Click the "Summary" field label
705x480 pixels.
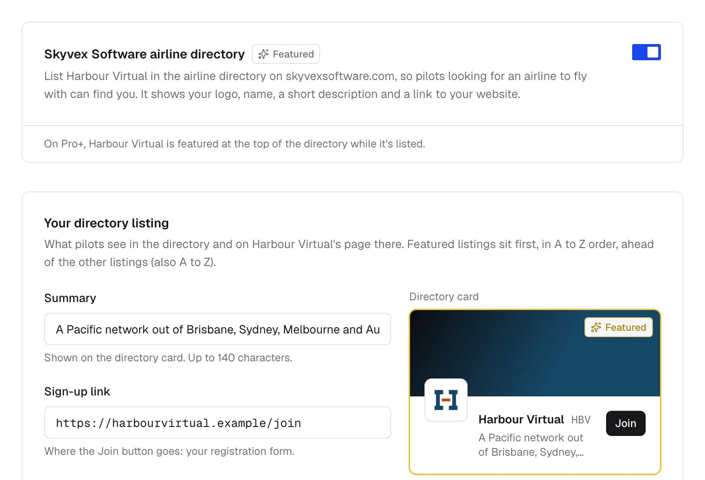(70, 298)
